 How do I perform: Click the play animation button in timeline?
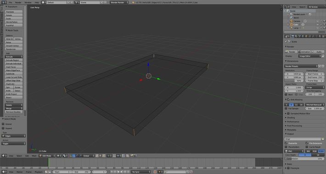pos(122,172)
